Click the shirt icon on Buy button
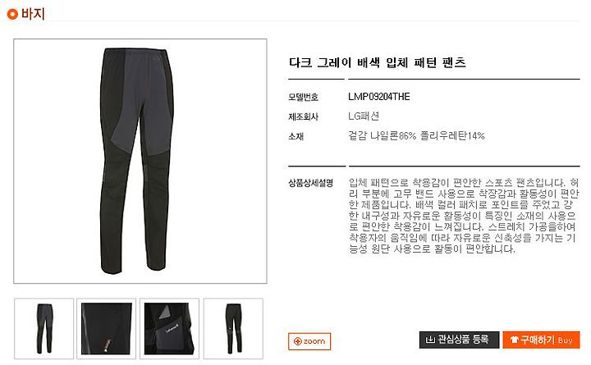 pos(514,340)
